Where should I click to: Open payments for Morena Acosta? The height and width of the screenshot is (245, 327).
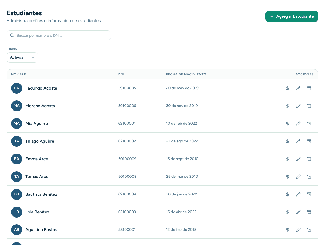click(x=287, y=106)
